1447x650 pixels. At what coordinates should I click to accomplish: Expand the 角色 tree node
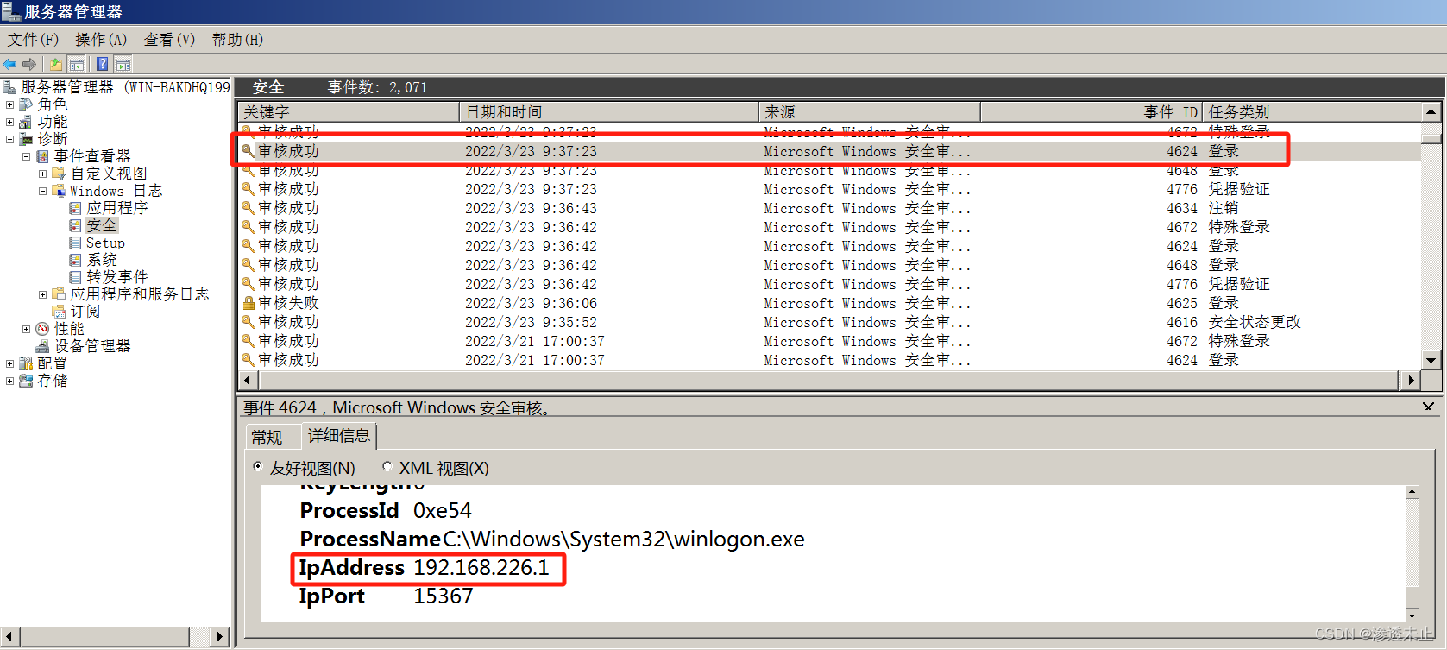coord(9,104)
